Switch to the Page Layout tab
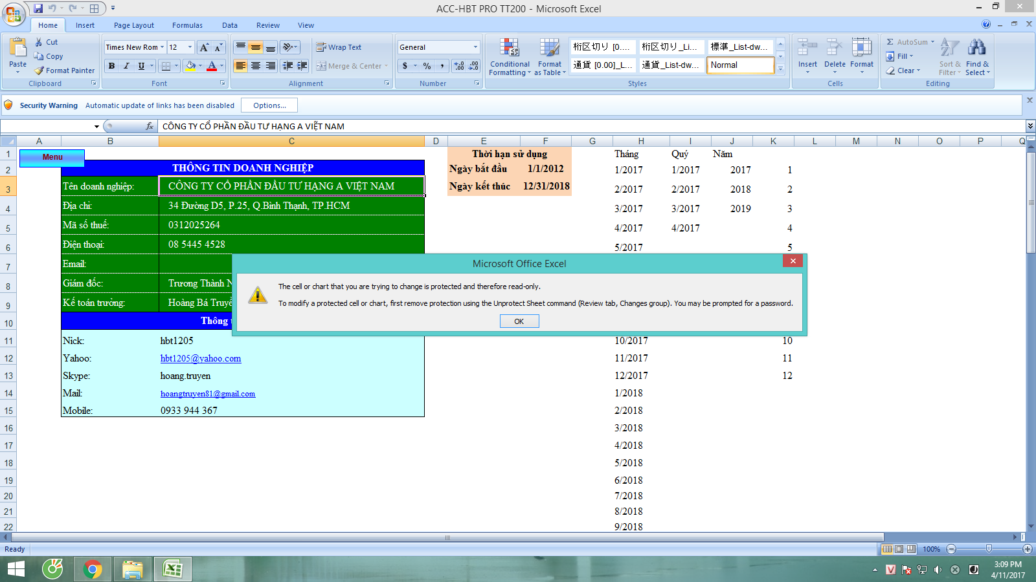1036x582 pixels. coord(133,25)
